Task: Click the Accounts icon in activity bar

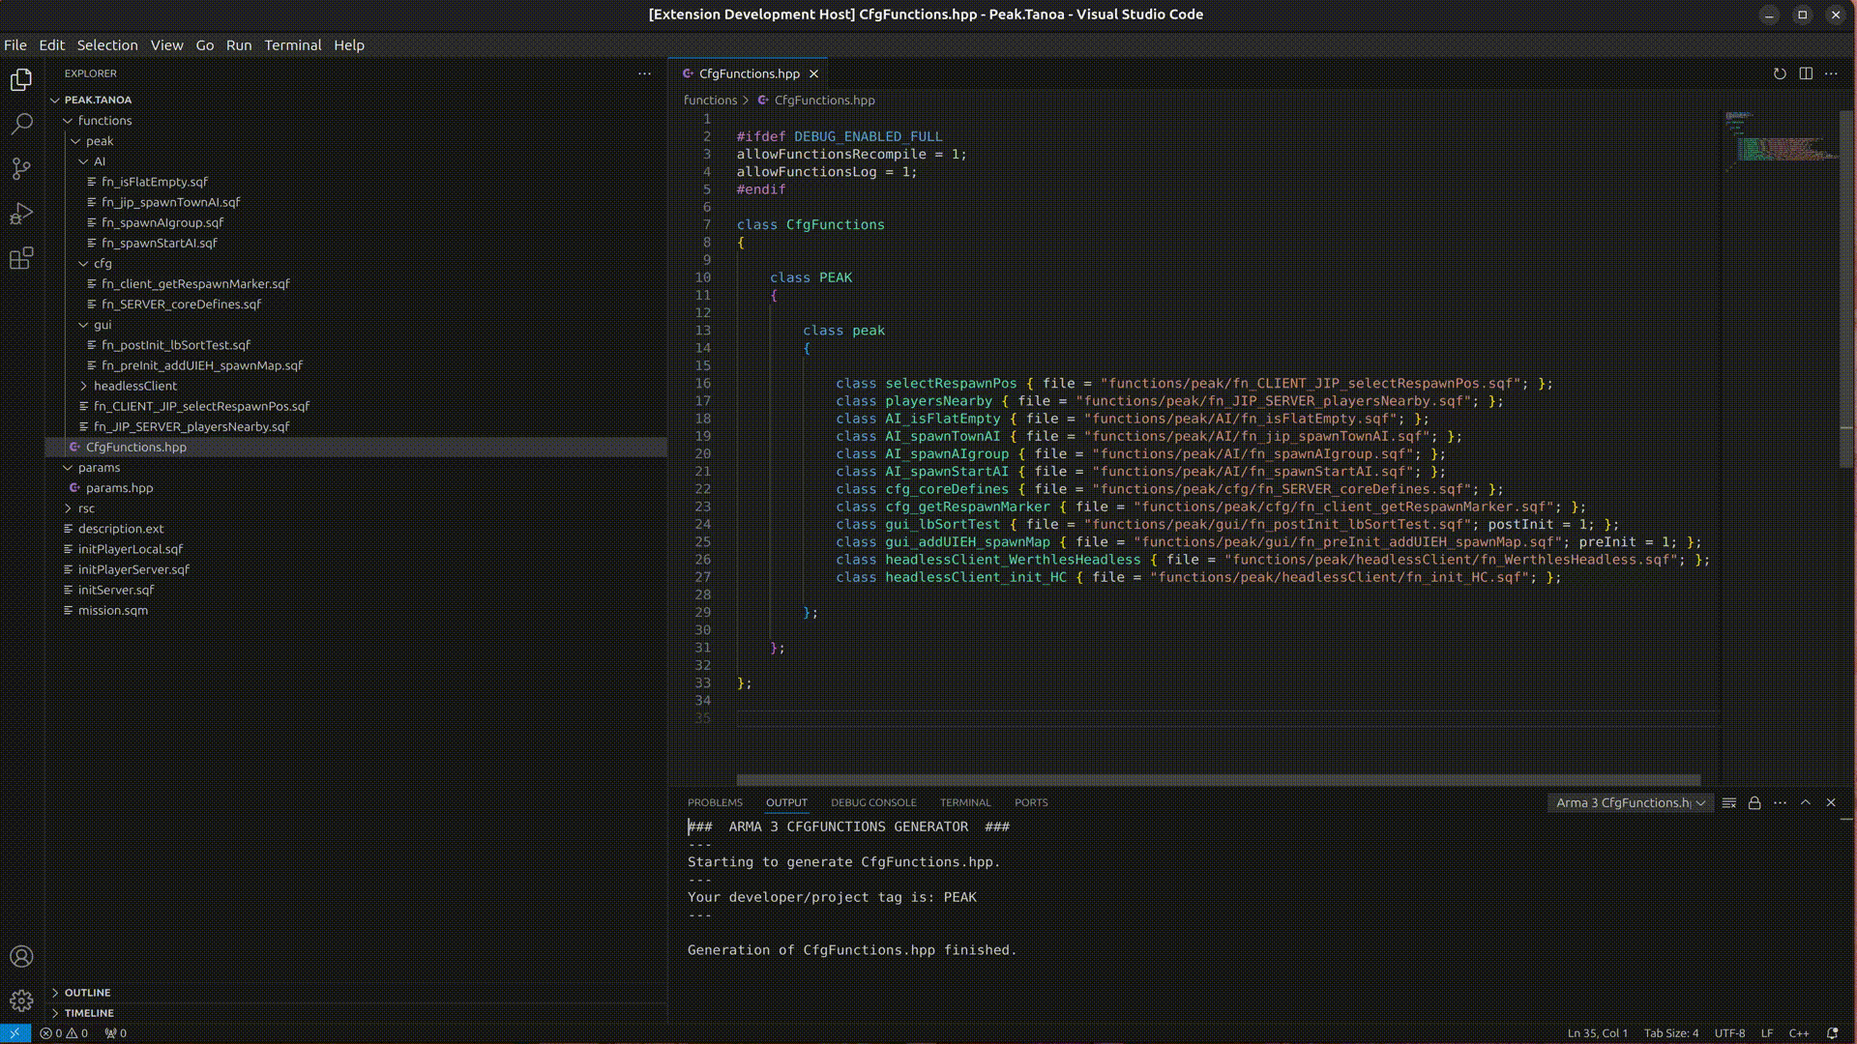Action: (x=21, y=956)
